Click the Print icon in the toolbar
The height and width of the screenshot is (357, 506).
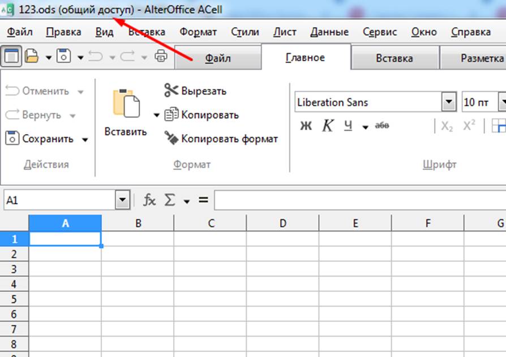(161, 56)
